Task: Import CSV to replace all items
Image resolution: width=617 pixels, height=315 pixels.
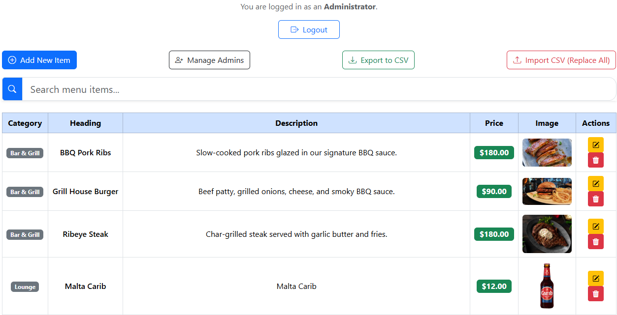Action: (x=561, y=60)
